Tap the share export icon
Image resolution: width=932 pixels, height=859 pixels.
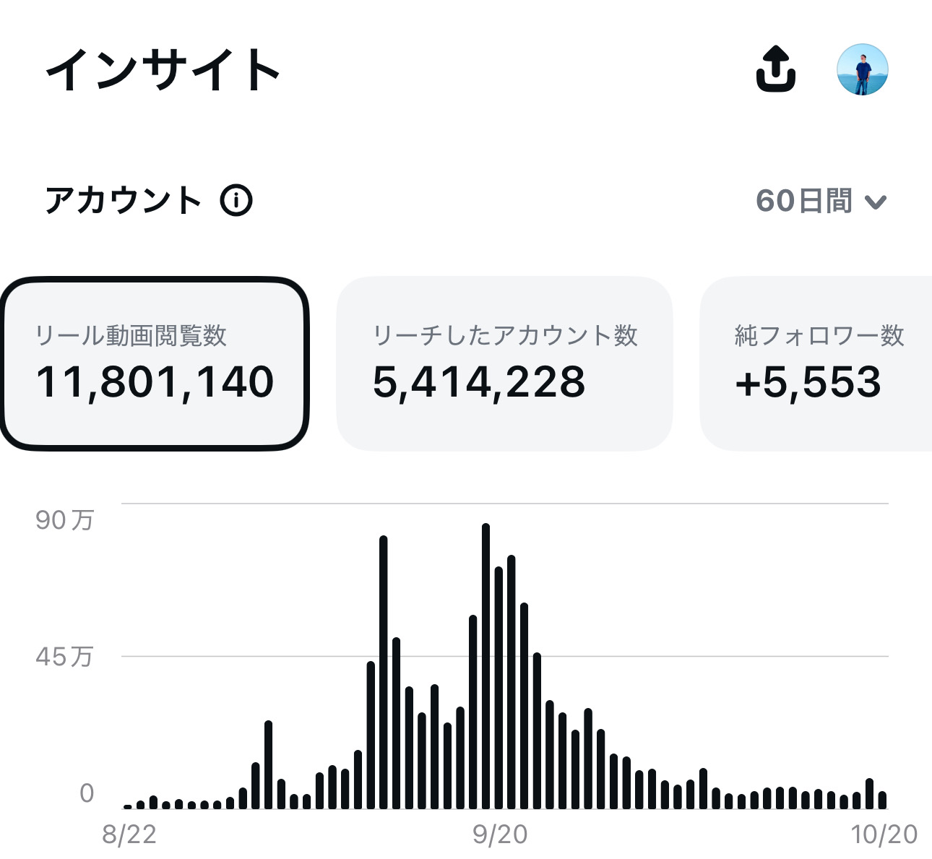click(775, 69)
